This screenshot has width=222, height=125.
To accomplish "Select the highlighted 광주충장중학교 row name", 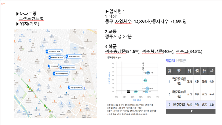I will [179, 105].
